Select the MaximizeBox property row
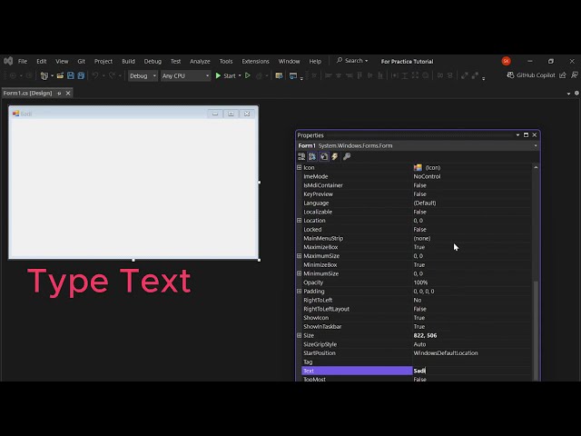This screenshot has height=436, width=581. pyautogui.click(x=417, y=247)
